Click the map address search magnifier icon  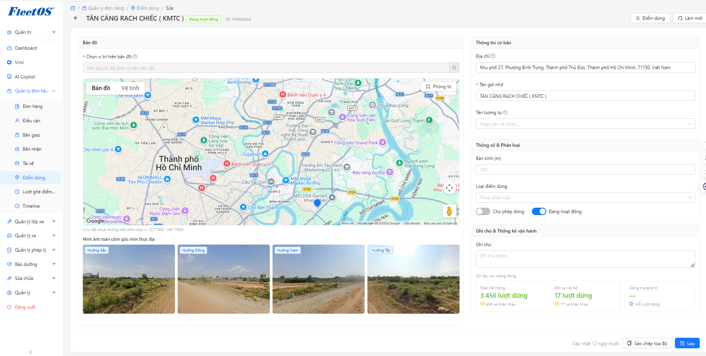[454, 68]
